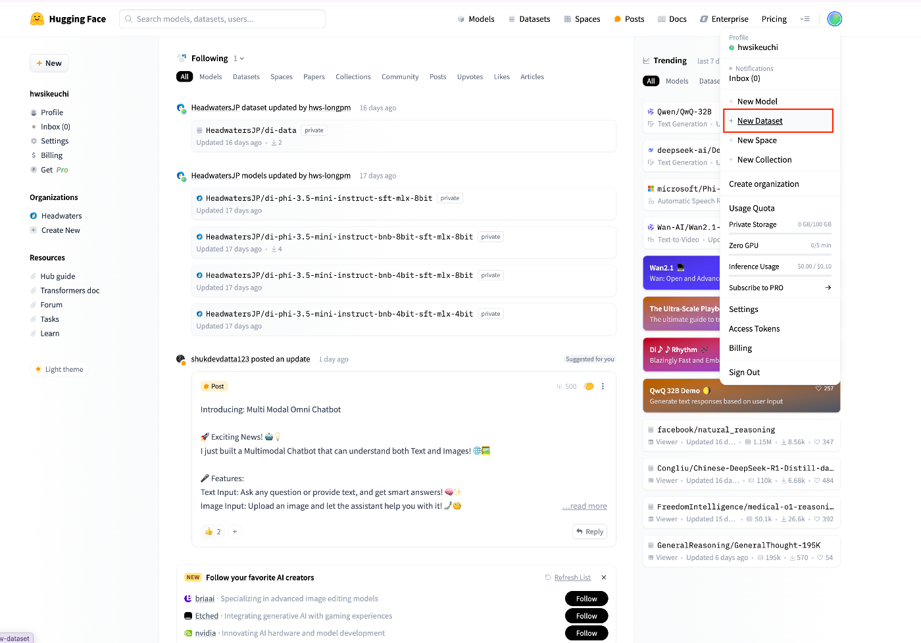Click the search models input field
This screenshot has width=921, height=643.
click(222, 19)
